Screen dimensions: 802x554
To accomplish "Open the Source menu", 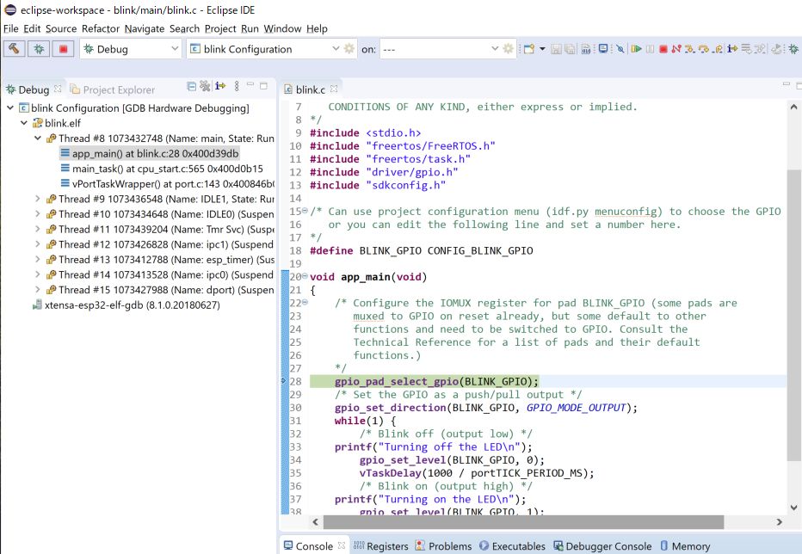I will click(61, 28).
